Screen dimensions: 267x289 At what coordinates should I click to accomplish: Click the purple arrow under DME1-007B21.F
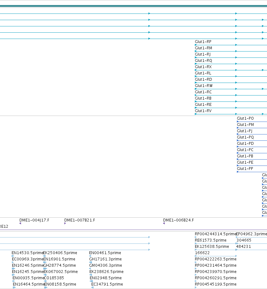tap(65, 223)
